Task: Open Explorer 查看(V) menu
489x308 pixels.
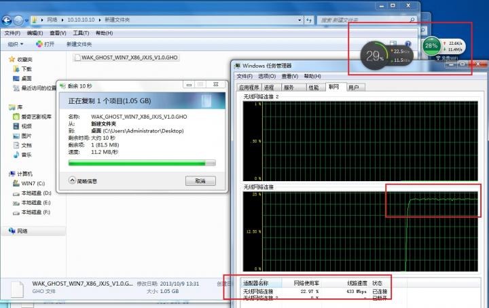Action: pos(58,33)
